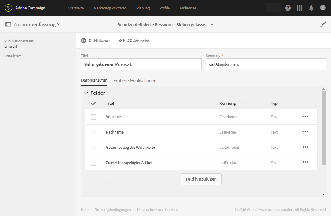This screenshot has width=331, height=216.
Task: Select the Nachname field checkbox
Action: [x=94, y=132]
